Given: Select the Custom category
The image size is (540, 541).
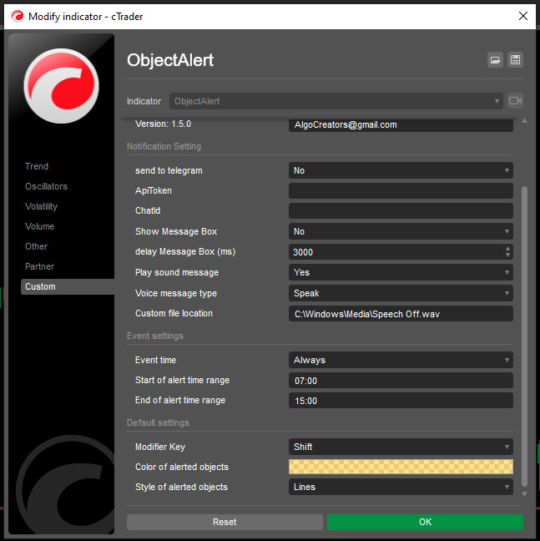Looking at the screenshot, I should pos(68,286).
